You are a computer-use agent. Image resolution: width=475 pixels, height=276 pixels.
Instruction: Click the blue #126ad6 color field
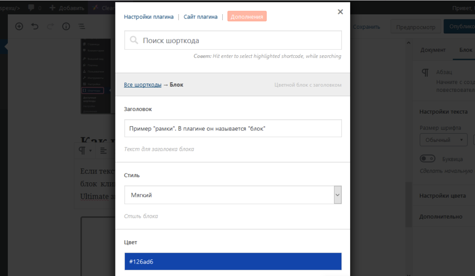coord(233,261)
